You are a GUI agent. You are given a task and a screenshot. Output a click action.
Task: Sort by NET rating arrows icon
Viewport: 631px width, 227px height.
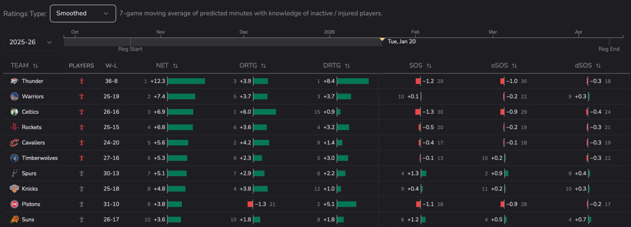coord(175,65)
